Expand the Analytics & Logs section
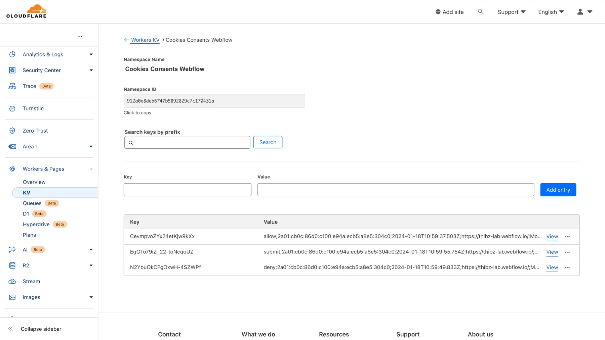605x340 pixels. [x=91, y=54]
